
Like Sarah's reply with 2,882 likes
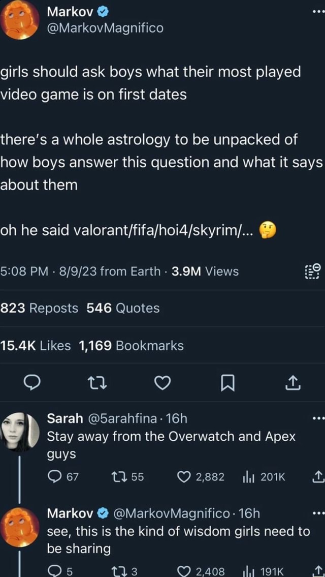[184, 477]
